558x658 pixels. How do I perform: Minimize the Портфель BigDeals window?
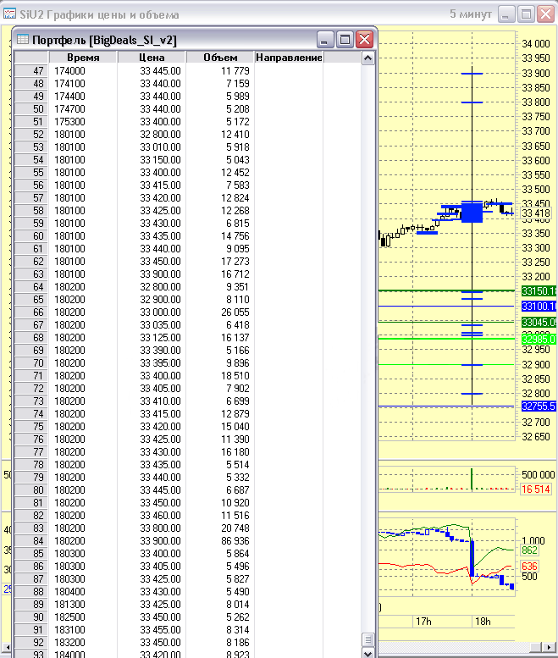point(325,40)
